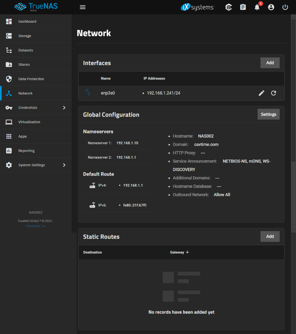Follow the iXsystems, Inc link in sidebar footer
296x334 pixels.
tap(36, 226)
